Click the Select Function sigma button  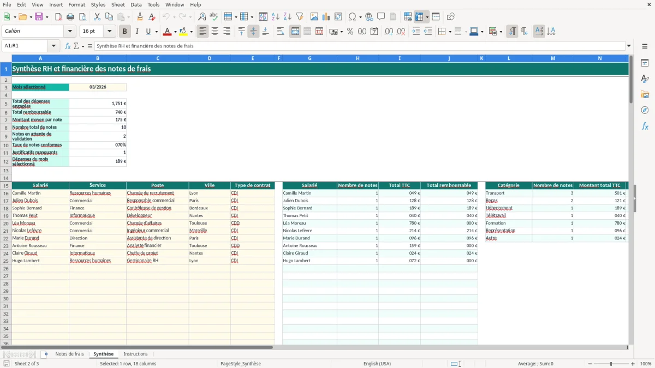[76, 46]
